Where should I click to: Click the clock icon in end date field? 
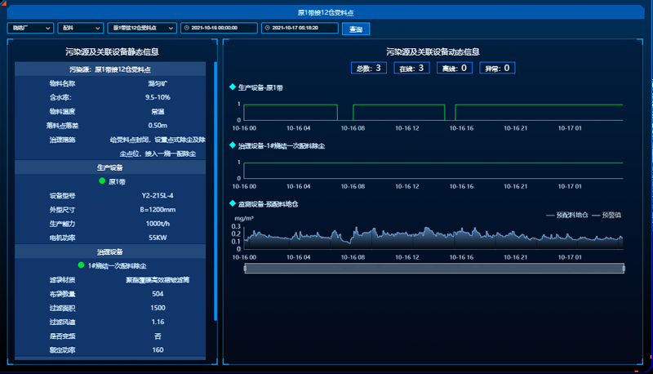pyautogui.click(x=267, y=28)
